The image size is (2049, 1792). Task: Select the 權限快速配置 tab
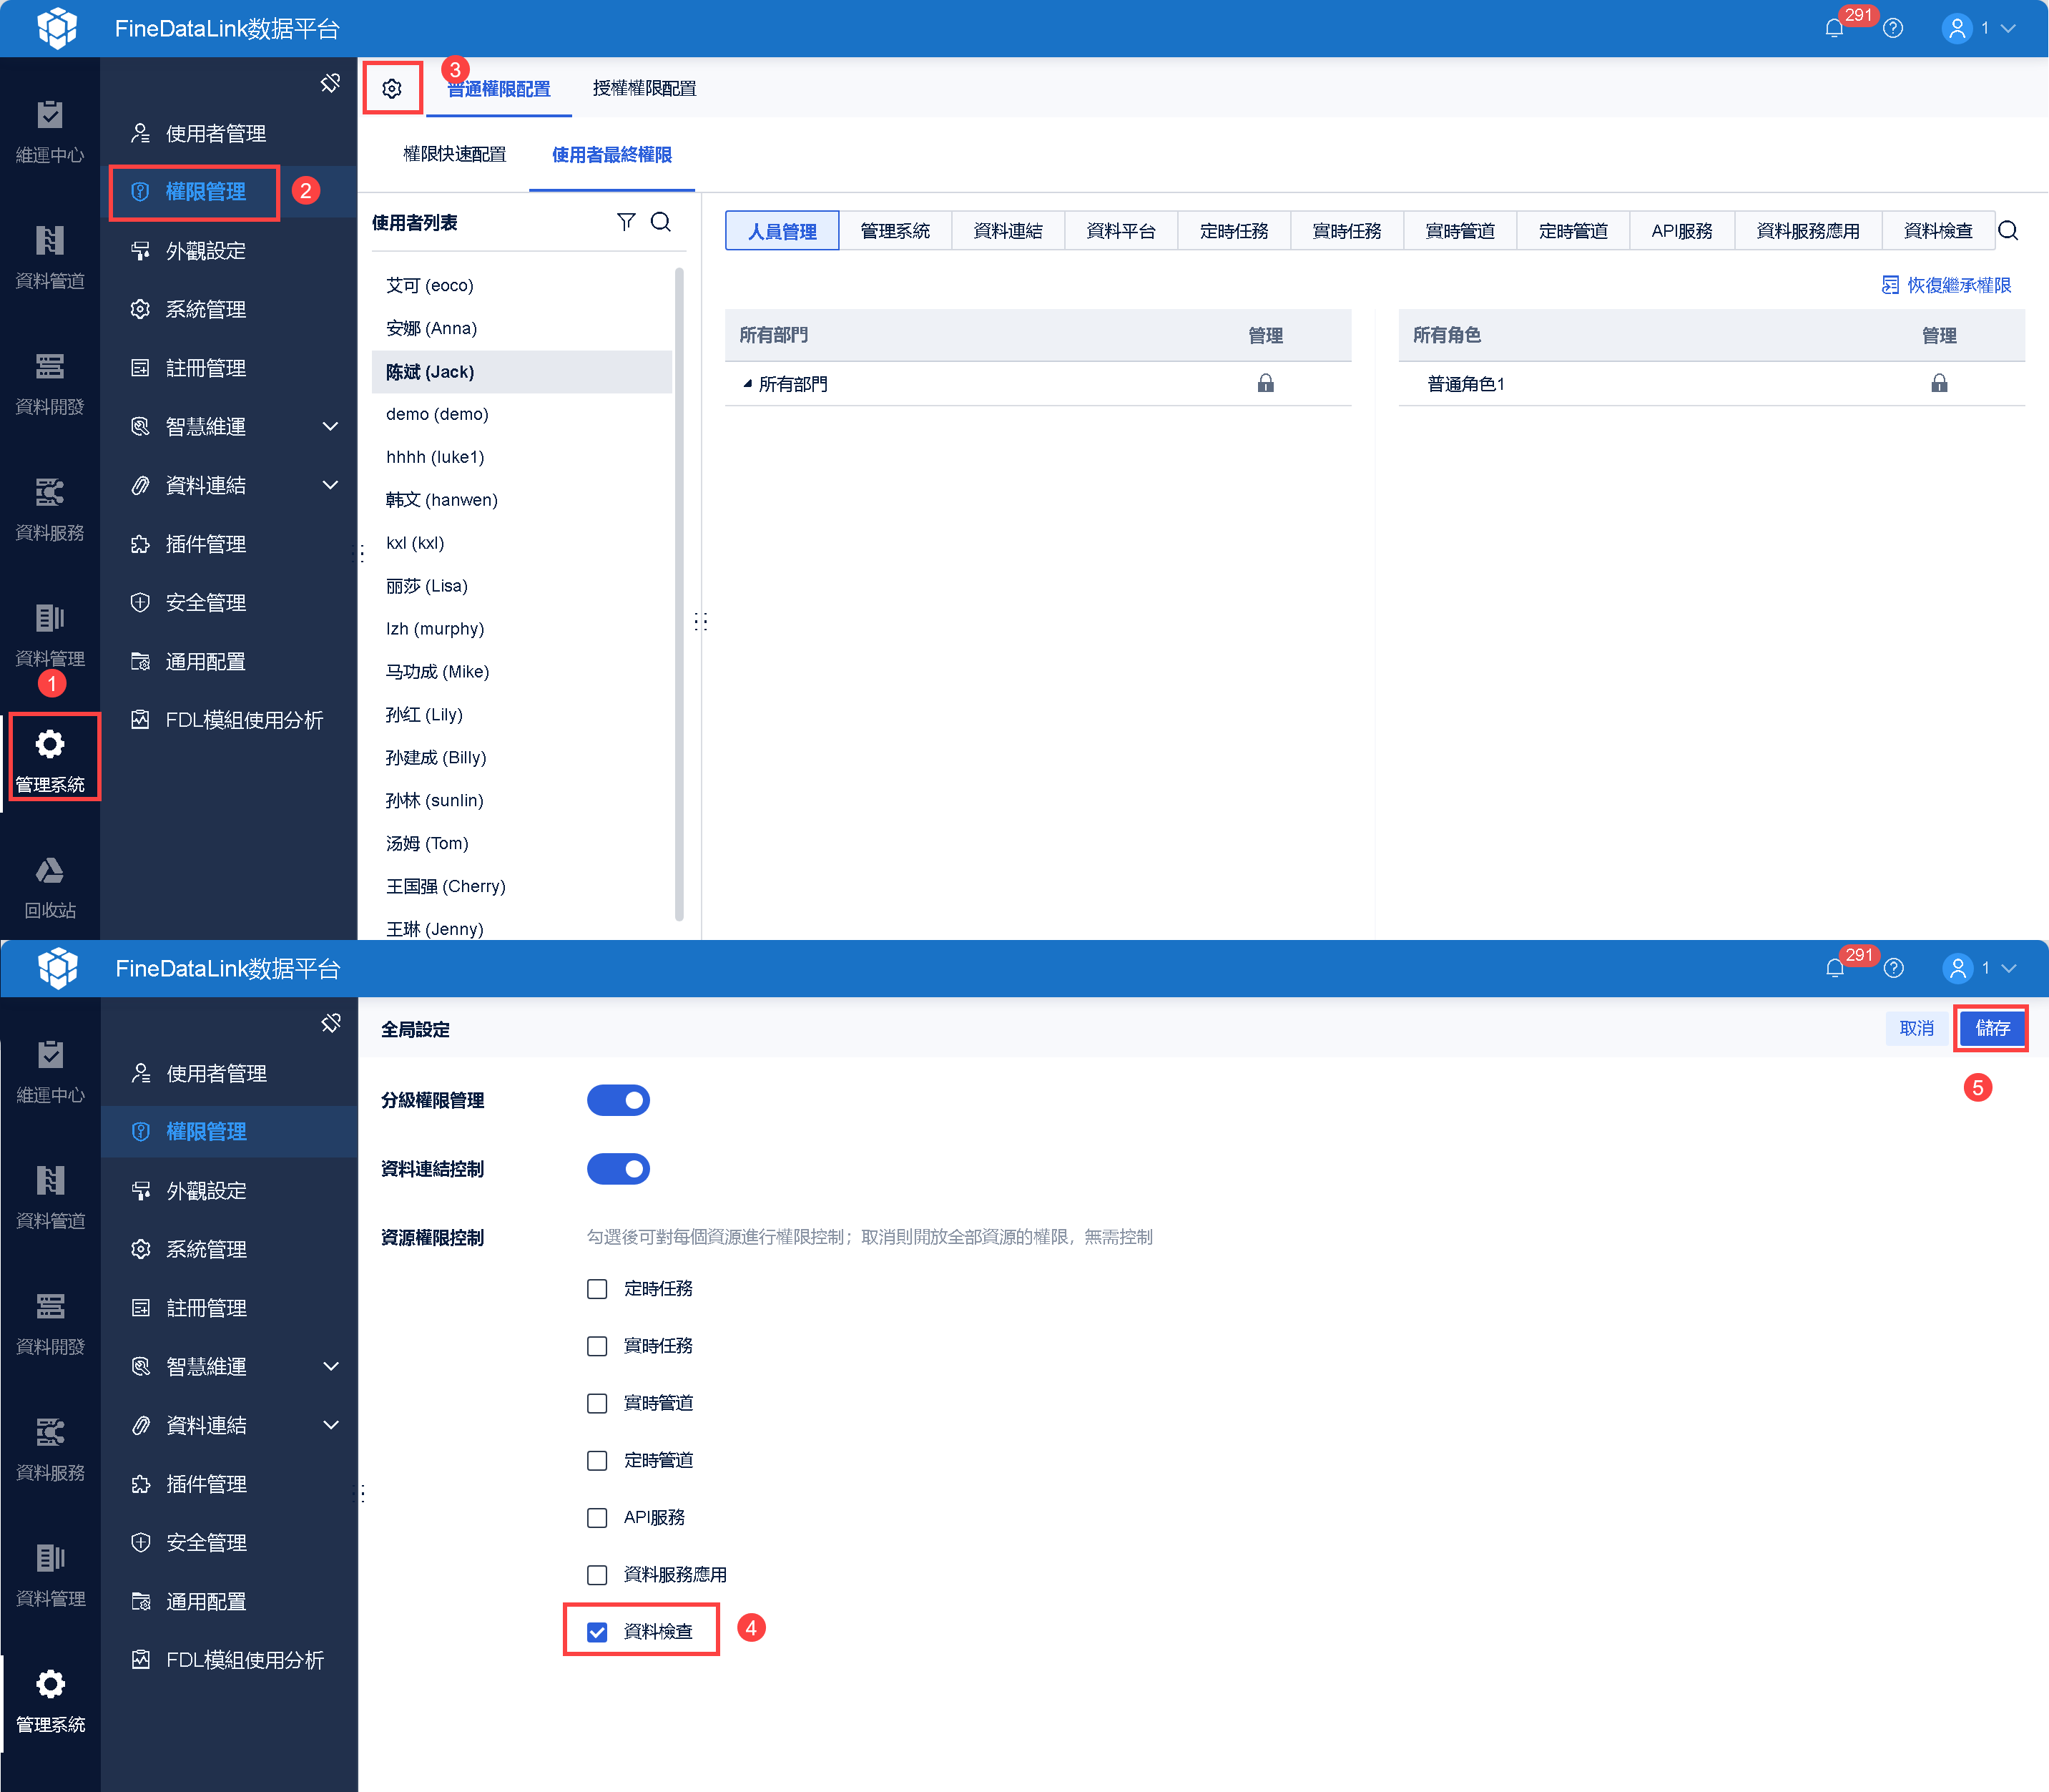[x=455, y=154]
